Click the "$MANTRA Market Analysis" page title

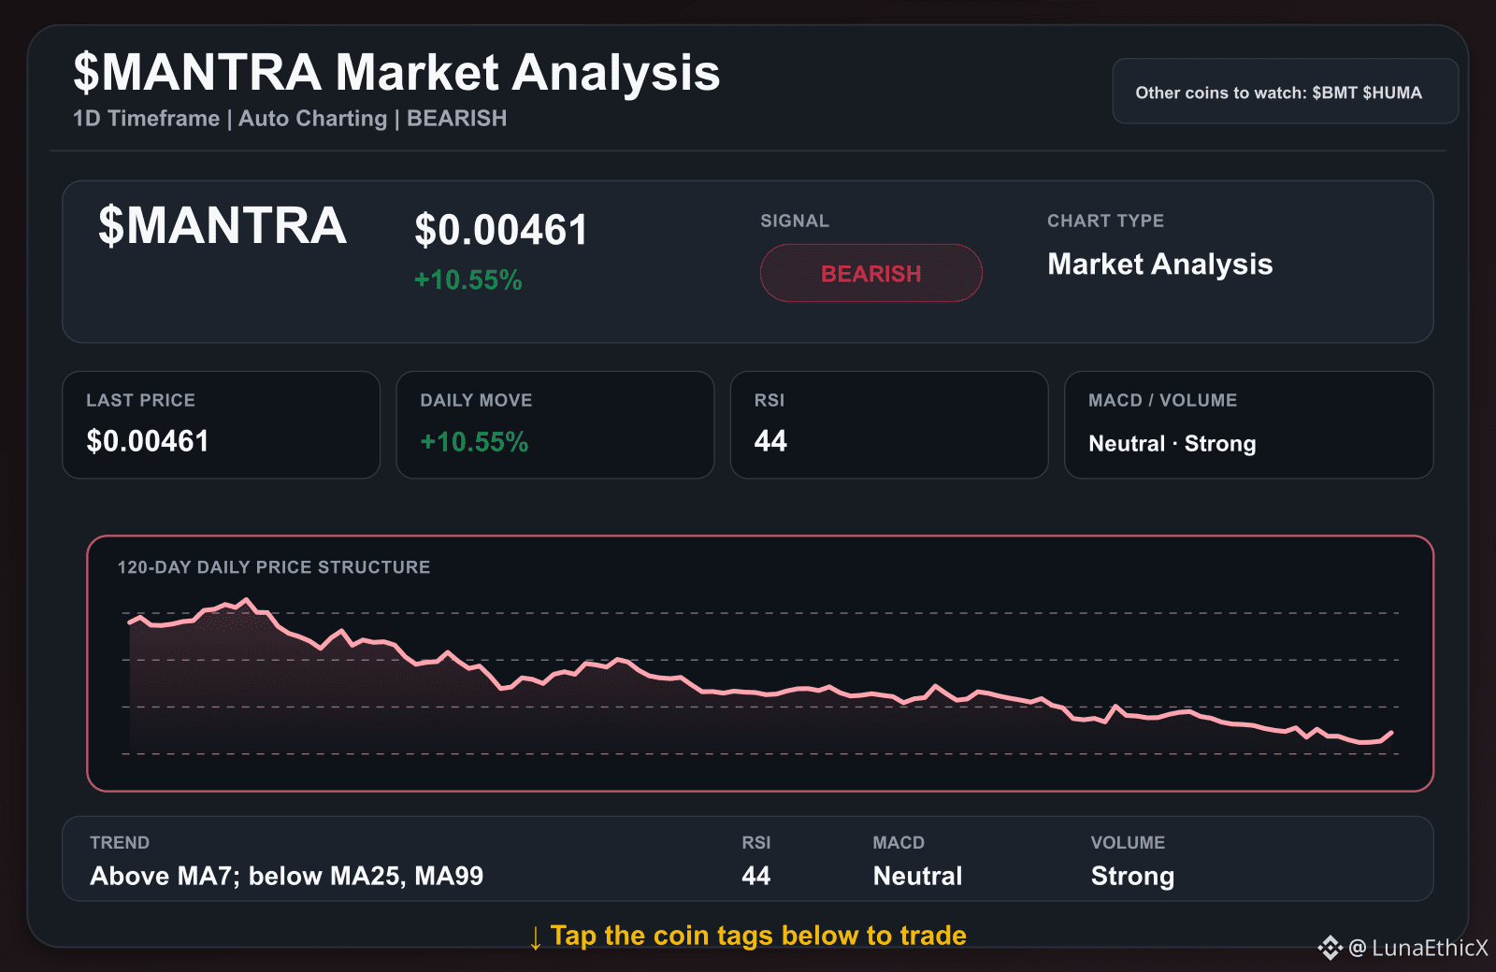(x=396, y=73)
